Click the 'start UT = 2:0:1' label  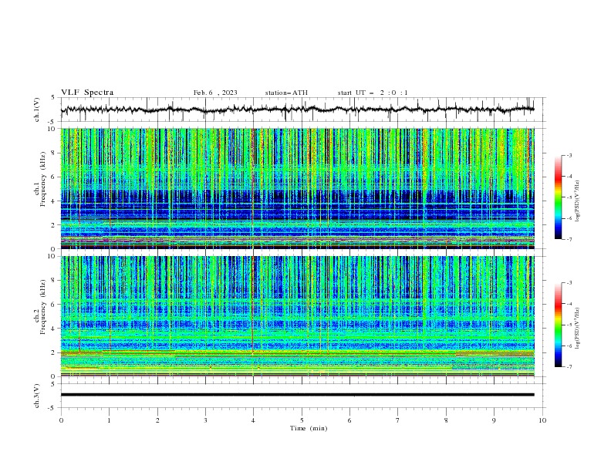pyautogui.click(x=373, y=93)
